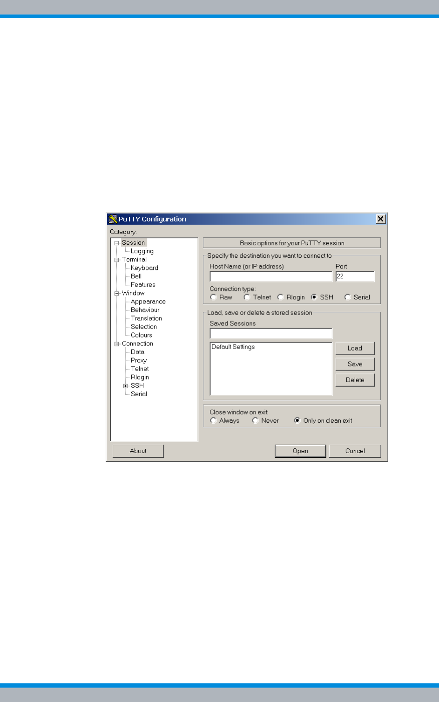Open the Terminal category
The width and height of the screenshot is (439, 702).
click(x=134, y=260)
